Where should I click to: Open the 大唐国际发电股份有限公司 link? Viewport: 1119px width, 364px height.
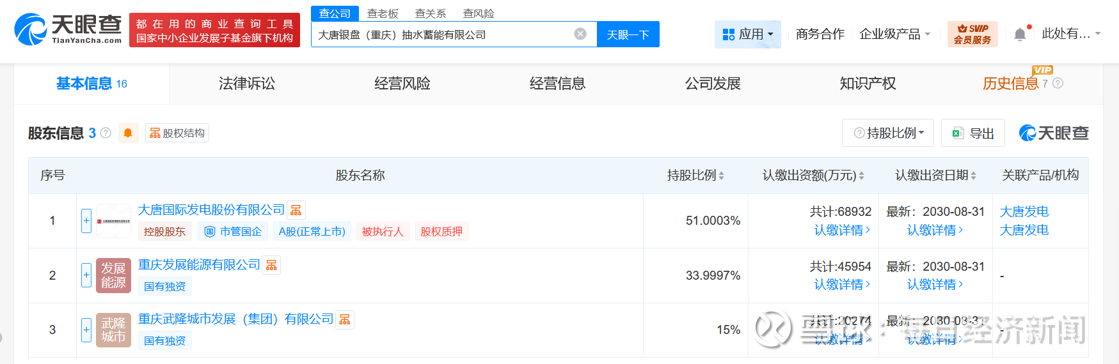click(211, 210)
